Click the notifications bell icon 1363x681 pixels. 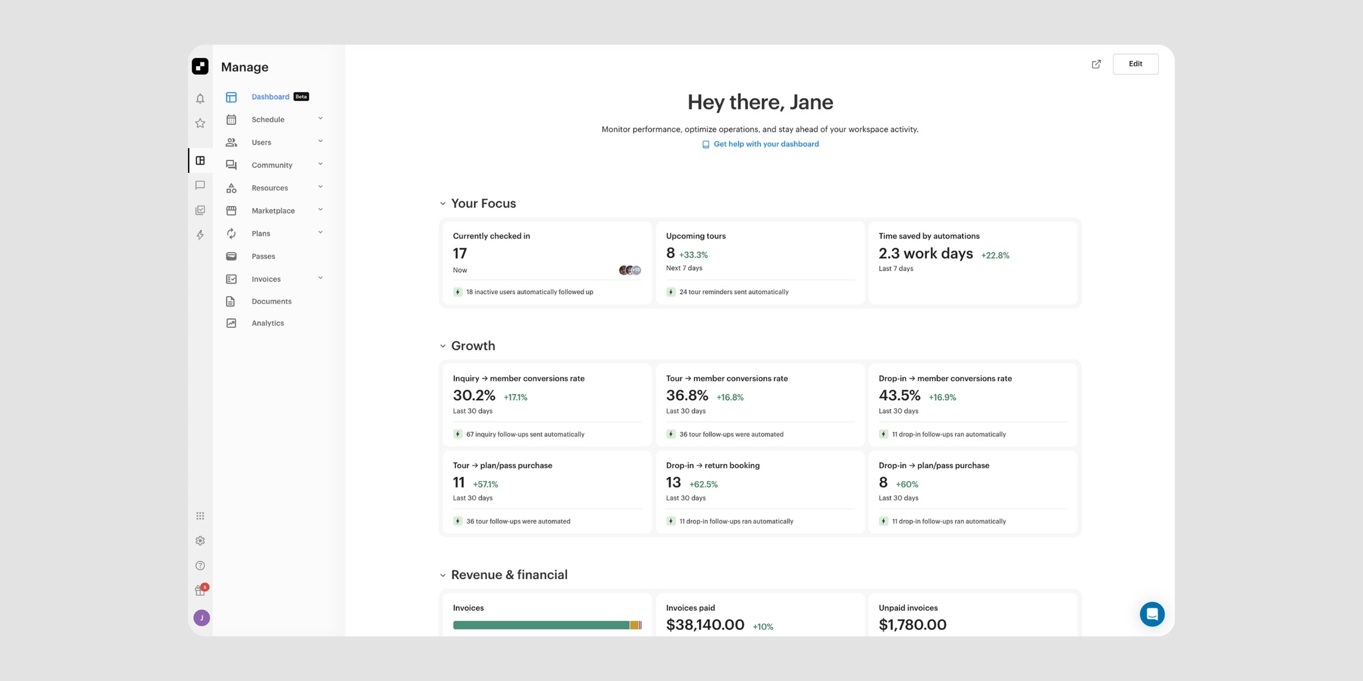click(200, 99)
